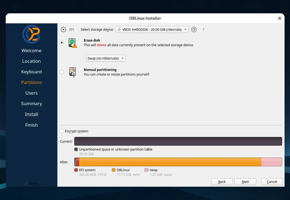
Task: Click the red EFI system partition segment
Action: (78, 162)
